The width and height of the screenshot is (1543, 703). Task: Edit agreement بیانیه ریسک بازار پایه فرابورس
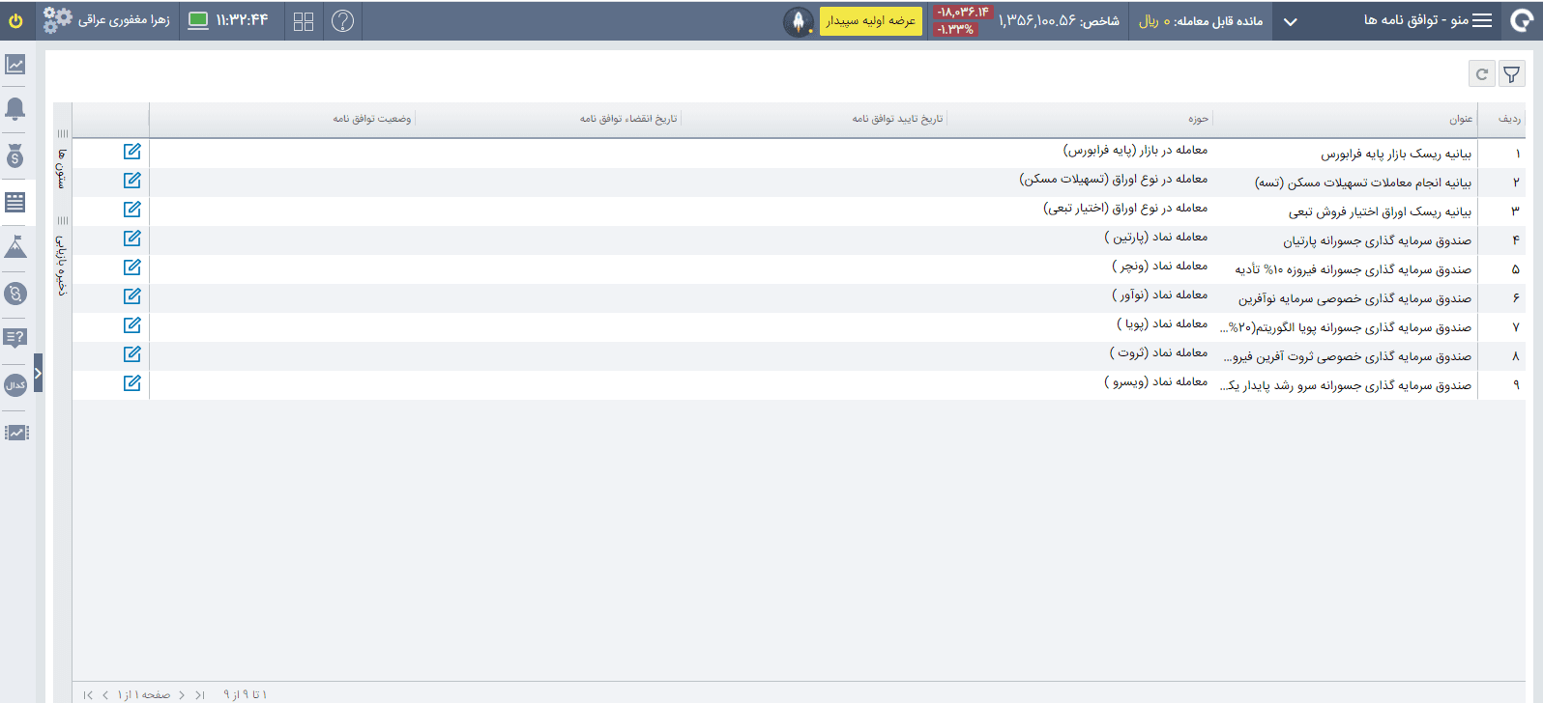[x=132, y=152]
